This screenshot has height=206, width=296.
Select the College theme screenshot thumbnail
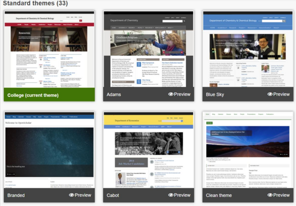pos(49,49)
